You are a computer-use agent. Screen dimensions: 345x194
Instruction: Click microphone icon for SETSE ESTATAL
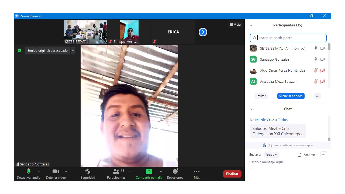pos(316,48)
